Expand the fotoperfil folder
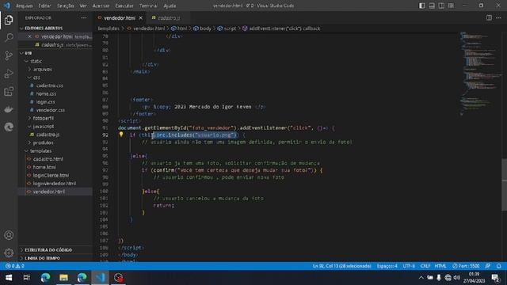The image size is (507, 285). [44, 118]
